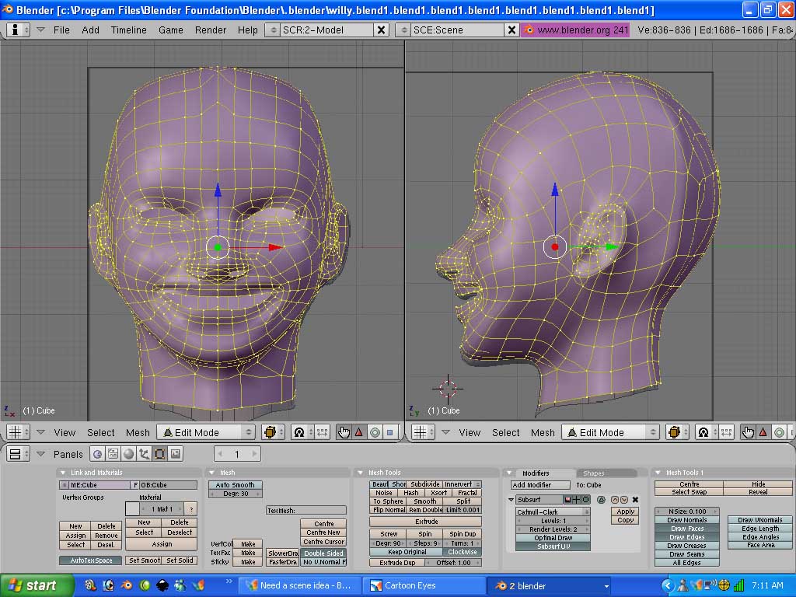
Task: Click the Set Smooth button
Action: point(144,560)
